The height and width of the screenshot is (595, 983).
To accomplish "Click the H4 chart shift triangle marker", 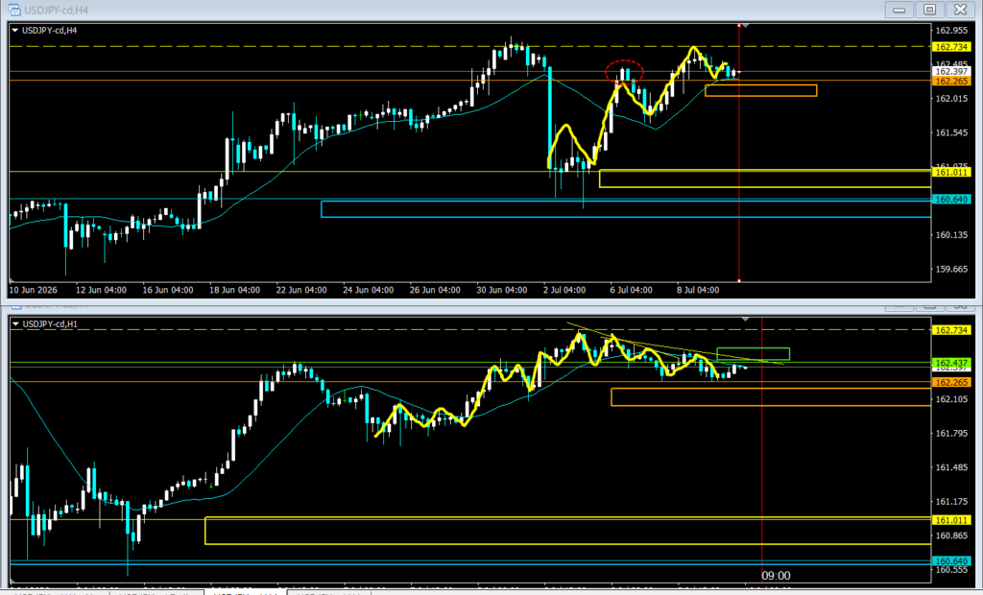I will [x=745, y=26].
